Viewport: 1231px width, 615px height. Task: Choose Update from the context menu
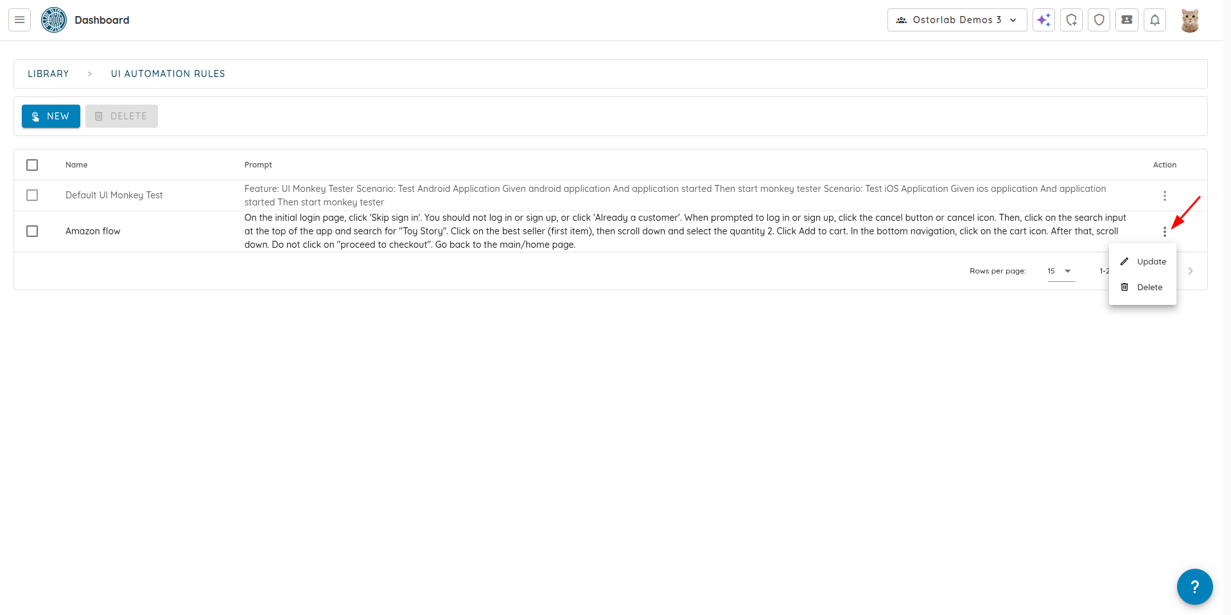click(x=1142, y=261)
